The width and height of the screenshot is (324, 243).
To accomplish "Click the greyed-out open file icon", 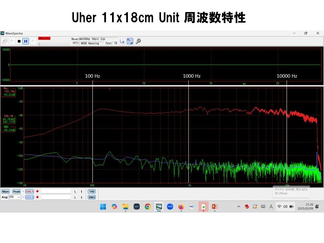I will pyautogui.click(x=5, y=41).
